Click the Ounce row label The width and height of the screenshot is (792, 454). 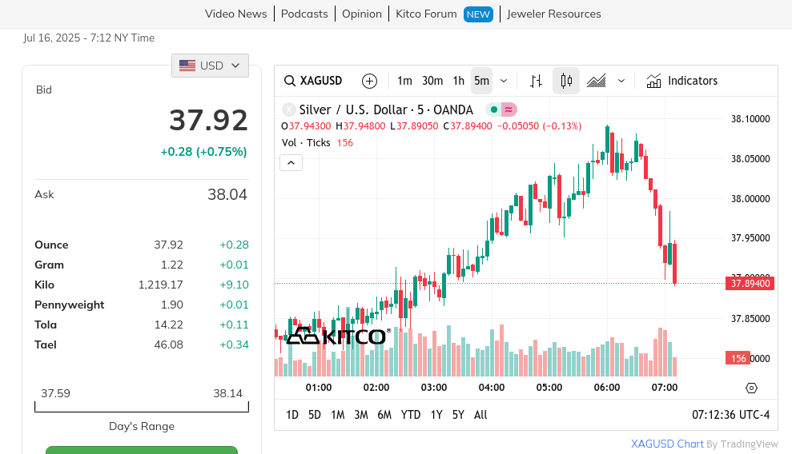click(51, 245)
